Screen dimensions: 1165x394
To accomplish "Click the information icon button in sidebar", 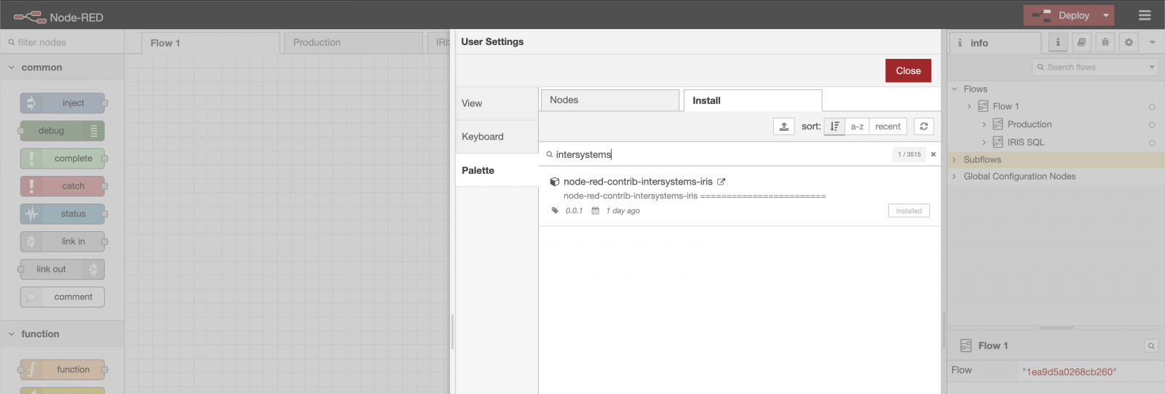I will 1058,42.
